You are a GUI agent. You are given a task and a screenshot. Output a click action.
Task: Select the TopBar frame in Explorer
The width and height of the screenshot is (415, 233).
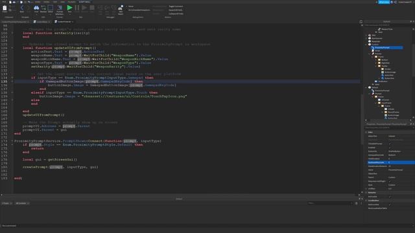coord(382,66)
